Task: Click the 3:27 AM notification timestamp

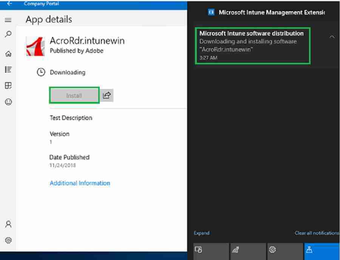Action: 208,58
